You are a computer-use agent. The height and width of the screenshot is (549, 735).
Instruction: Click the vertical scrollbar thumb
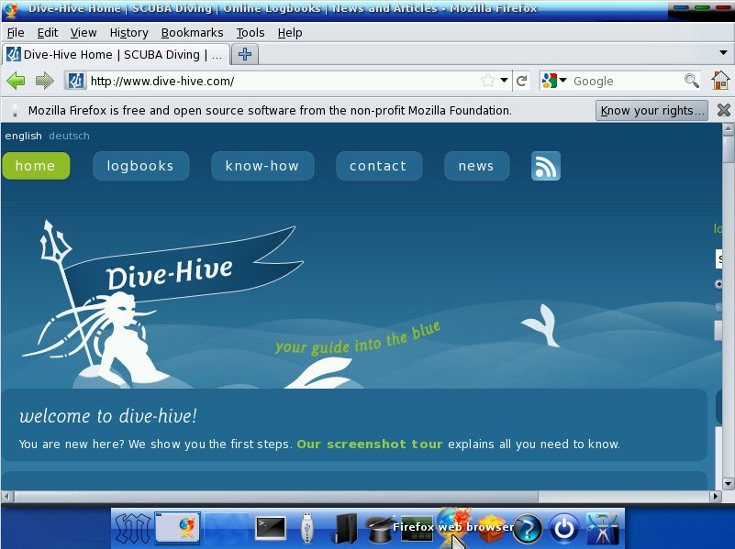tap(728, 149)
